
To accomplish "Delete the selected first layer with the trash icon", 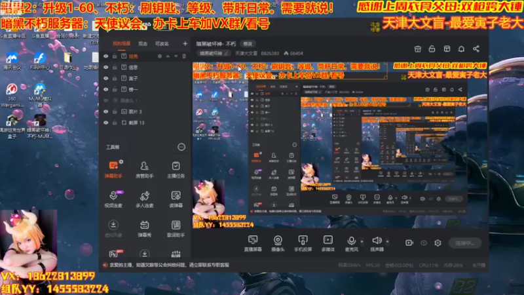I will pyautogui.click(x=184, y=56).
